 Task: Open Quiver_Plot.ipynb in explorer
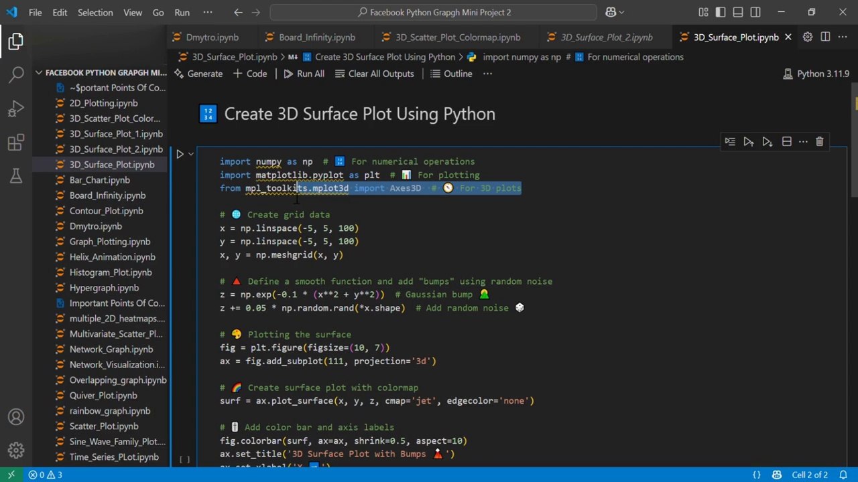point(103,396)
